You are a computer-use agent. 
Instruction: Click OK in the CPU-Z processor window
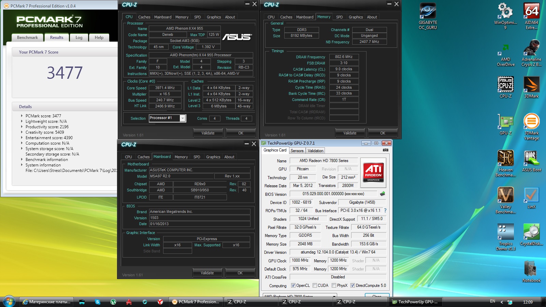(x=241, y=133)
